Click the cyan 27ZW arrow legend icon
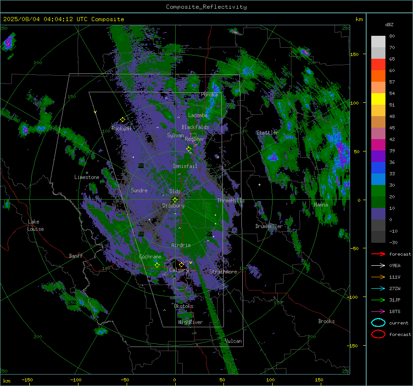 point(378,289)
